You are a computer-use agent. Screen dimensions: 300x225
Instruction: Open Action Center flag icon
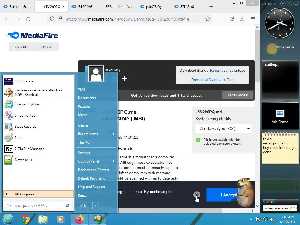coord(258,219)
